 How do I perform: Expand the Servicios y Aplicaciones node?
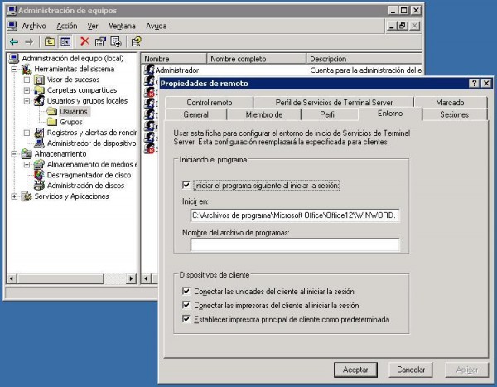tap(15, 196)
